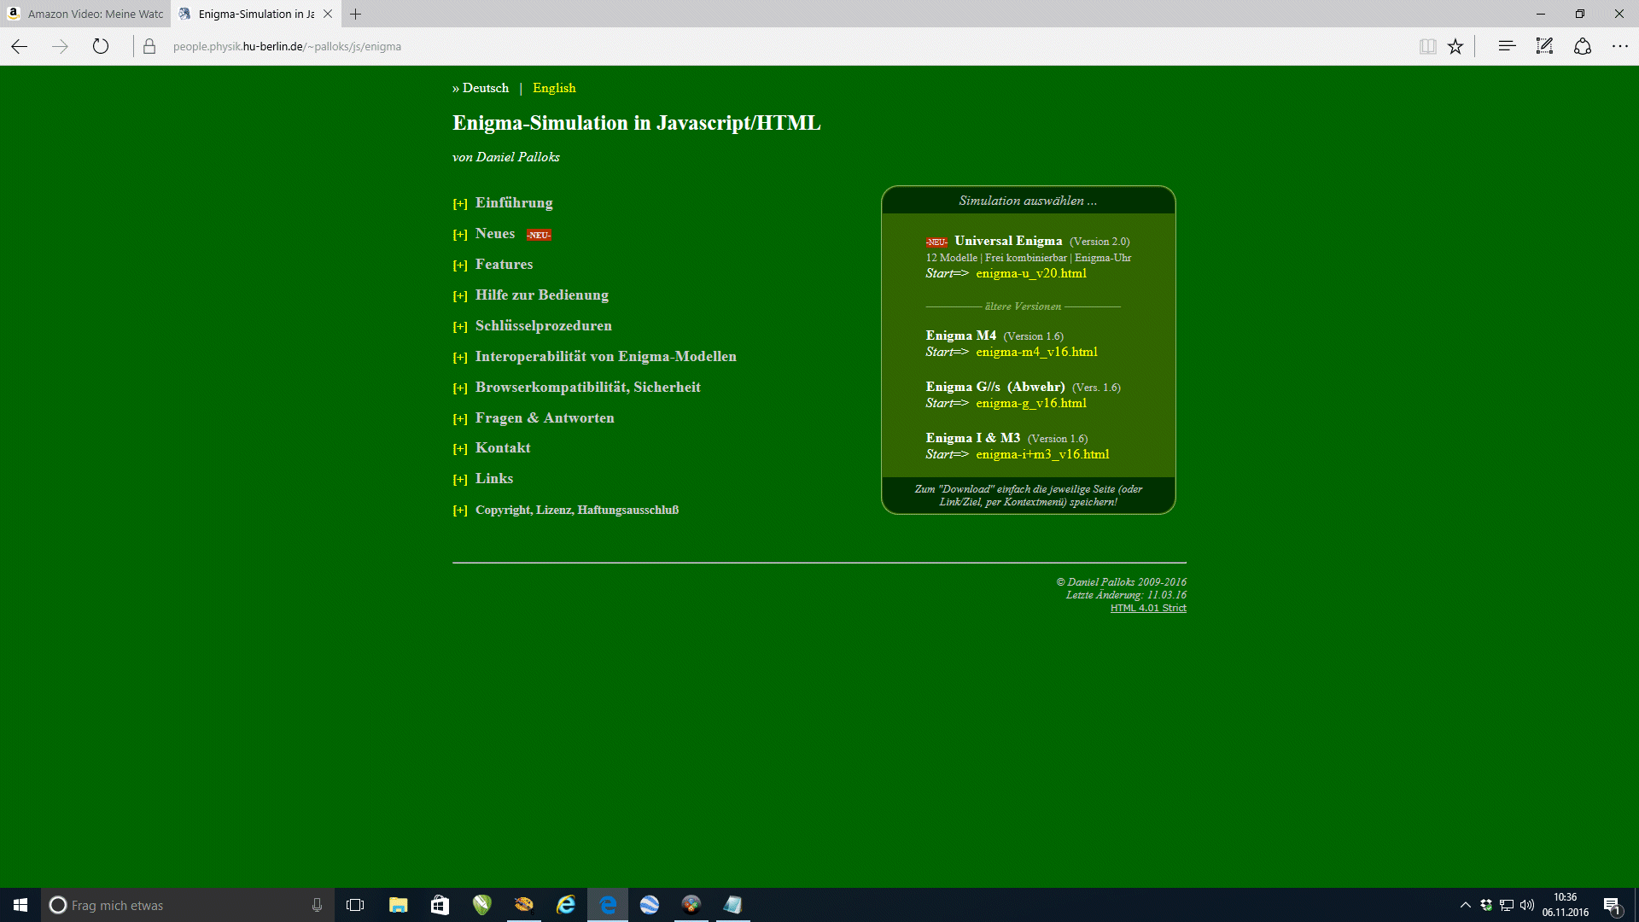The height and width of the screenshot is (922, 1639).
Task: Open the Windows Store taskbar icon
Action: [440, 905]
